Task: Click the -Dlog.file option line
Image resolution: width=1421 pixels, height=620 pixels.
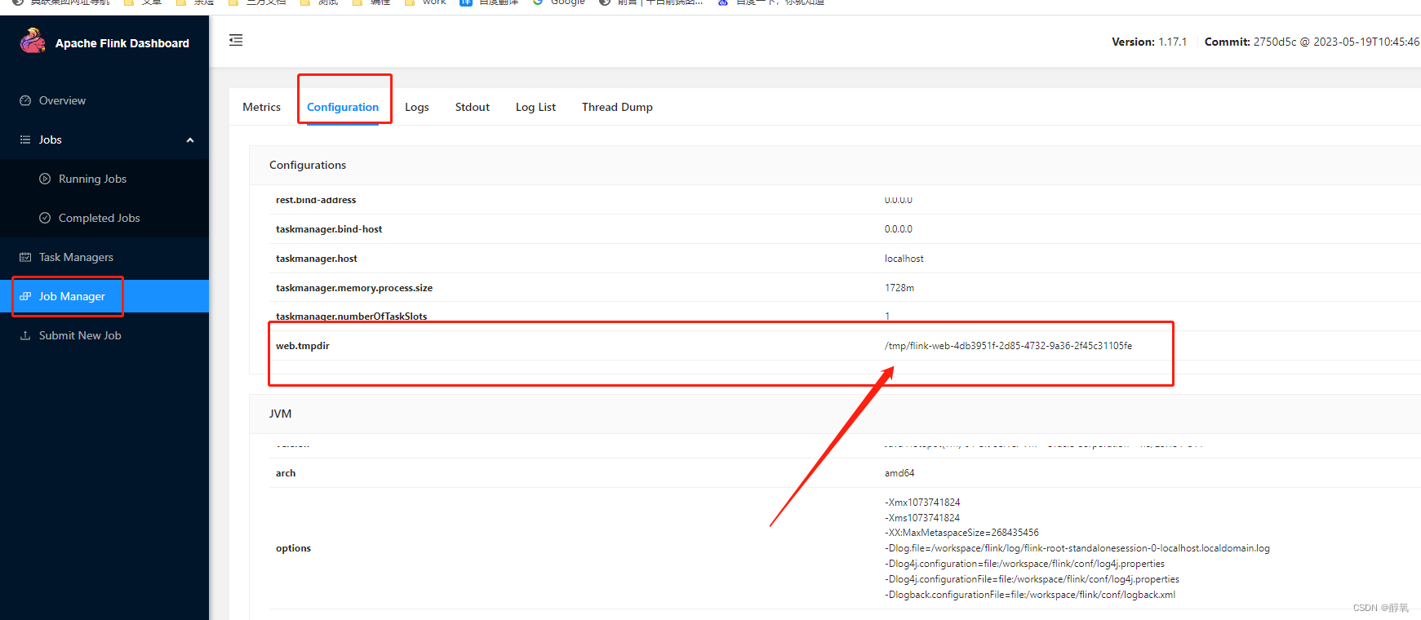Action: [x=1077, y=548]
